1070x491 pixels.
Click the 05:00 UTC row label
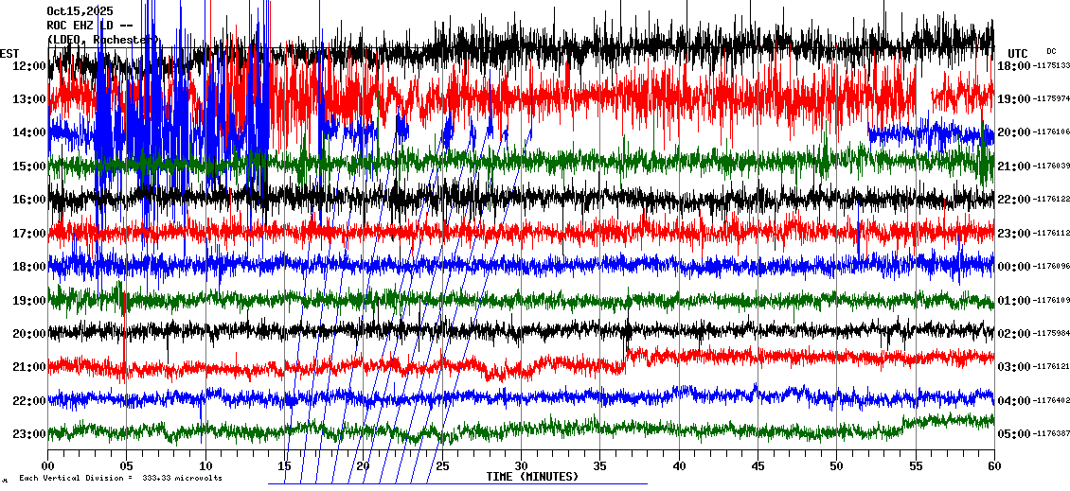coord(1013,433)
